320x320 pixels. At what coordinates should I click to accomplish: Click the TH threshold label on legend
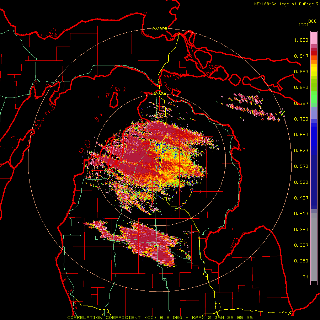pyautogui.click(x=305, y=277)
